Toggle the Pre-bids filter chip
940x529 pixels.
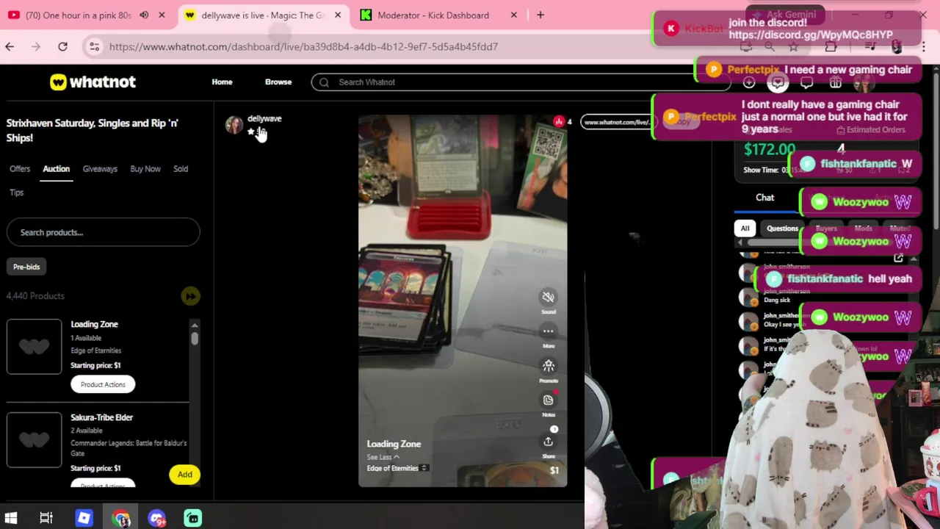pyautogui.click(x=26, y=267)
